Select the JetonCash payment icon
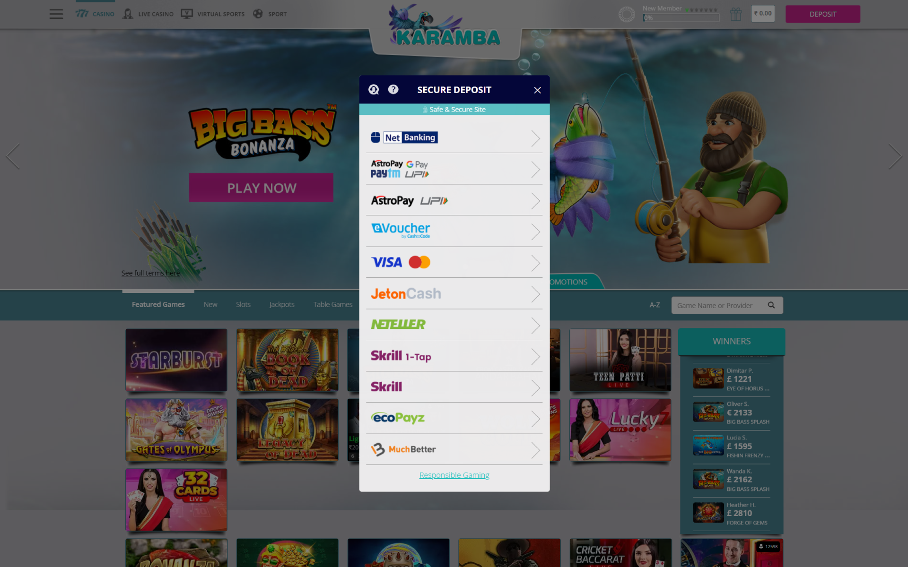Viewport: 908px width, 567px height. pos(407,292)
